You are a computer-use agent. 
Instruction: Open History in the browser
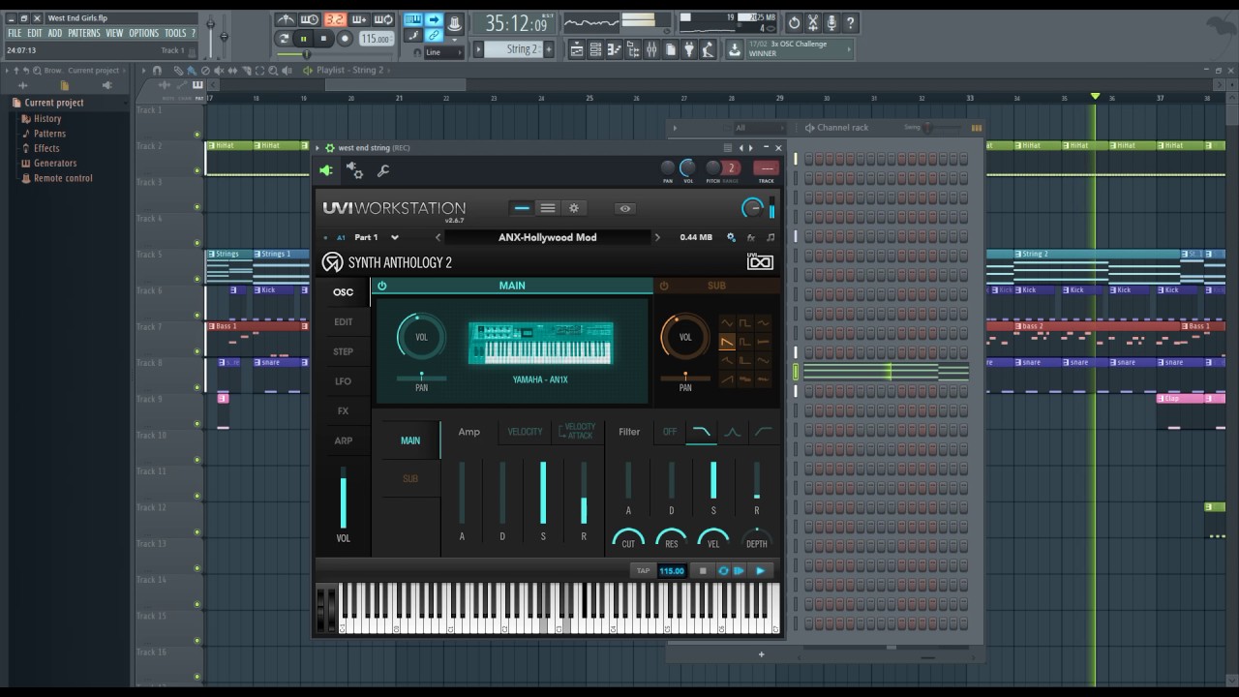click(x=47, y=119)
